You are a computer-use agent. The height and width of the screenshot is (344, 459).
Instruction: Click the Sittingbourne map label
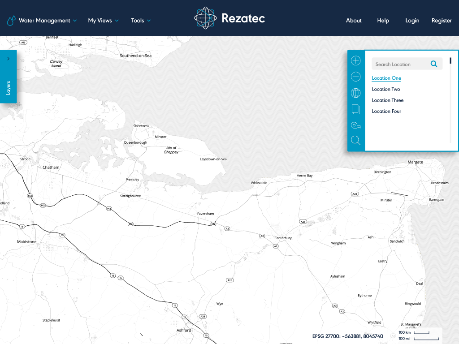coord(130,196)
